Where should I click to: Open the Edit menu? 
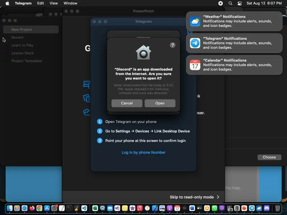[40, 3]
